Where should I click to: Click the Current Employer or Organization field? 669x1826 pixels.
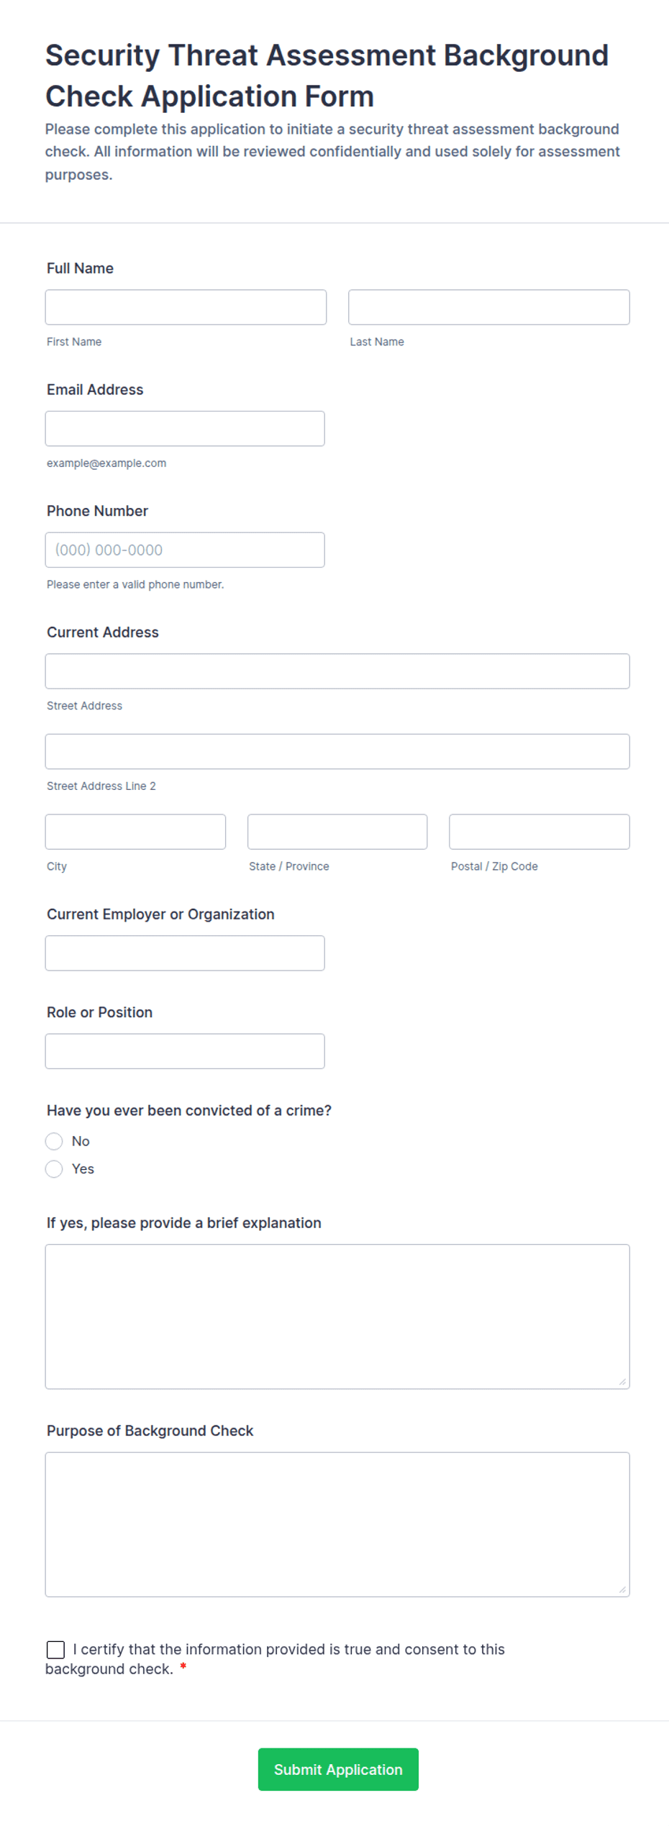pyautogui.click(x=185, y=953)
